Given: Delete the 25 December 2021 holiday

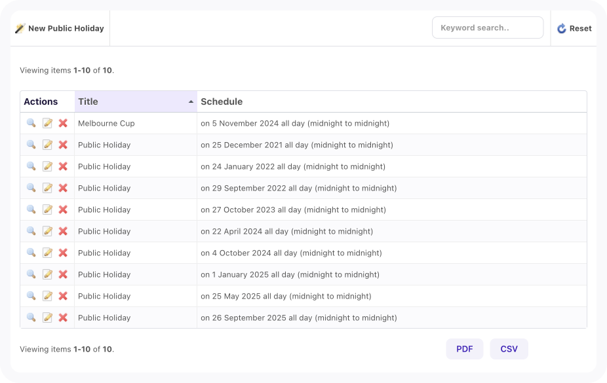Looking at the screenshot, I should click(x=63, y=145).
